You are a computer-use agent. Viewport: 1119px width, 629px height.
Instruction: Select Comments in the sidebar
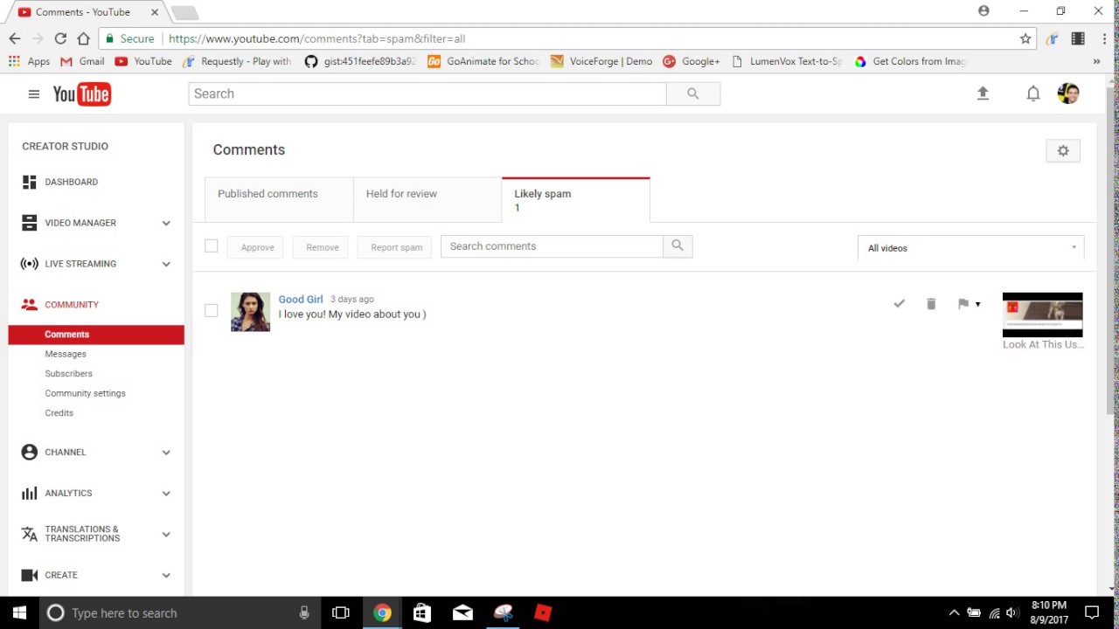pos(96,335)
